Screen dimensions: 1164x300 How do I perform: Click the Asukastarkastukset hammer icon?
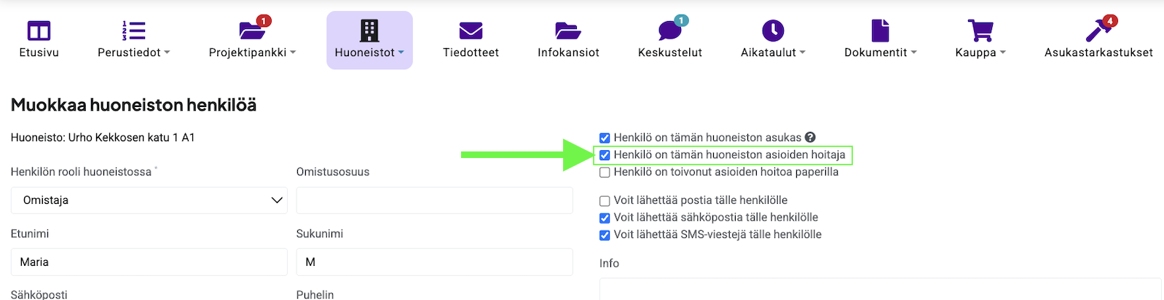click(1098, 31)
